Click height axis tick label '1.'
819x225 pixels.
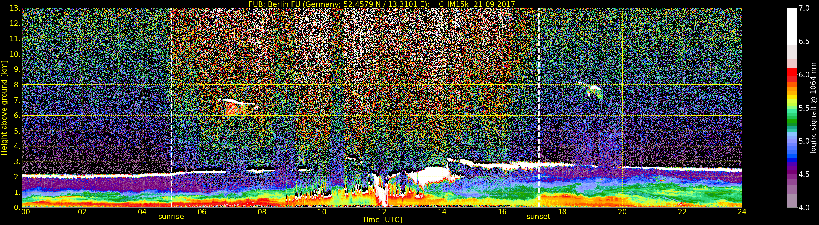[17, 192]
